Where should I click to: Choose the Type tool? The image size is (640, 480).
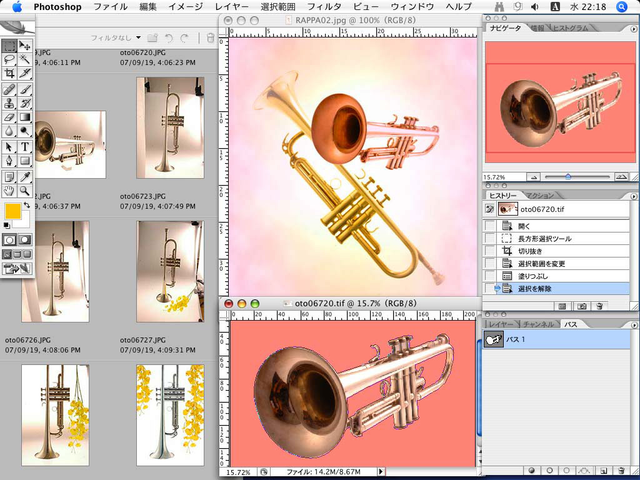(25, 147)
